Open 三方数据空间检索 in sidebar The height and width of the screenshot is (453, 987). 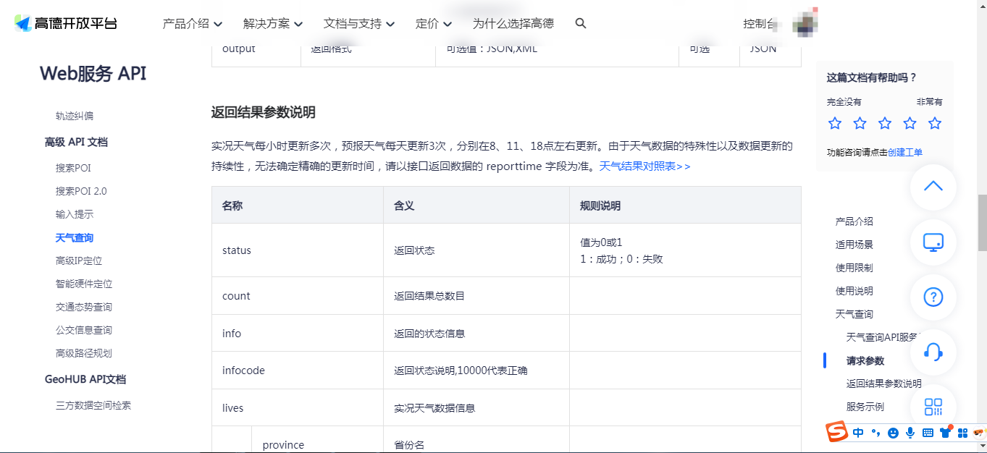[93, 405]
